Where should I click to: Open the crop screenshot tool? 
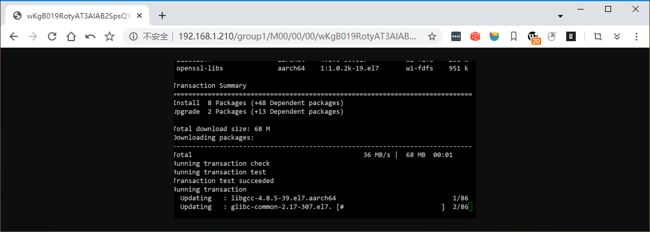click(x=597, y=37)
